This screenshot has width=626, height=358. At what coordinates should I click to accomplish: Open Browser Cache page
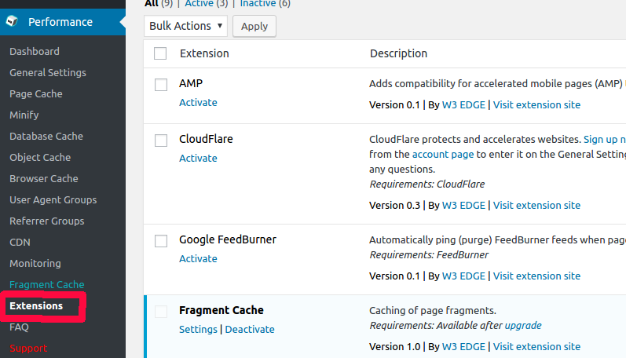[x=44, y=178]
